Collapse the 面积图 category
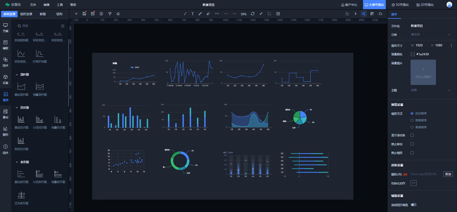Viewport: 457px width, 212px height. pos(17,75)
